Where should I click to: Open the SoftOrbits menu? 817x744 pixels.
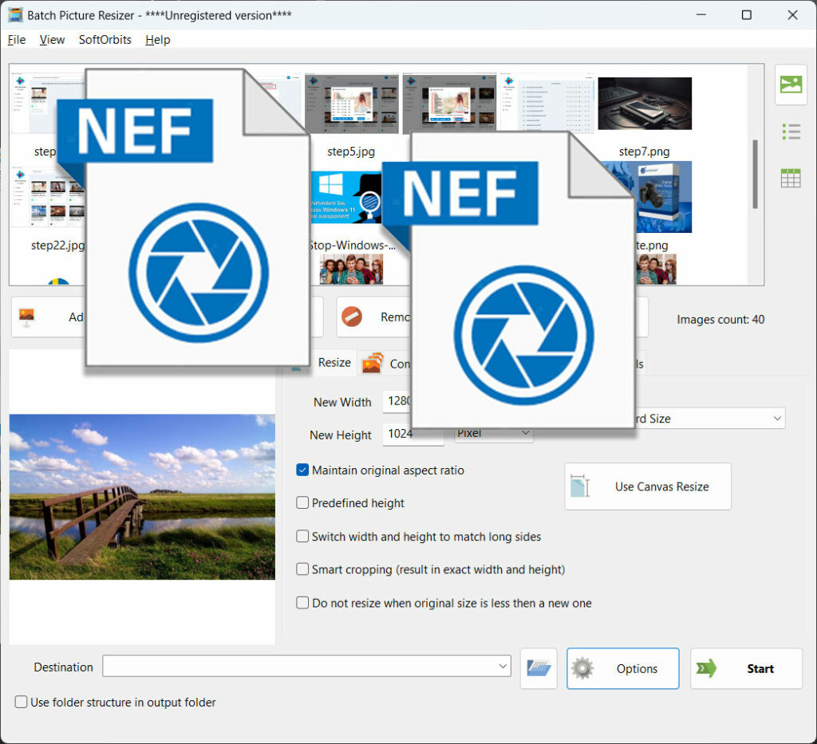(x=105, y=40)
